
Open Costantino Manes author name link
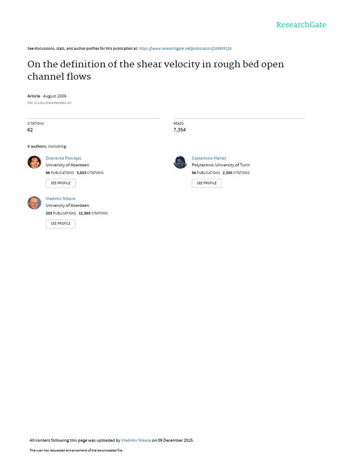tap(209, 158)
